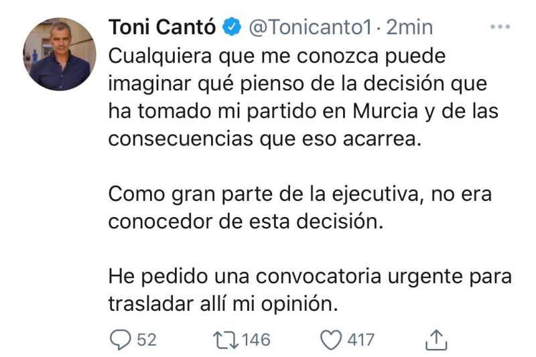Open the reply speech bubble icon
Image resolution: width=536 pixels, height=357 pixels.
[x=120, y=340]
